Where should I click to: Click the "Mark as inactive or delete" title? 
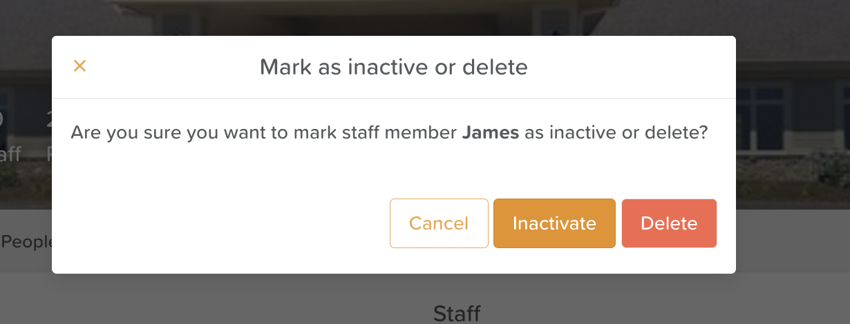(x=393, y=68)
